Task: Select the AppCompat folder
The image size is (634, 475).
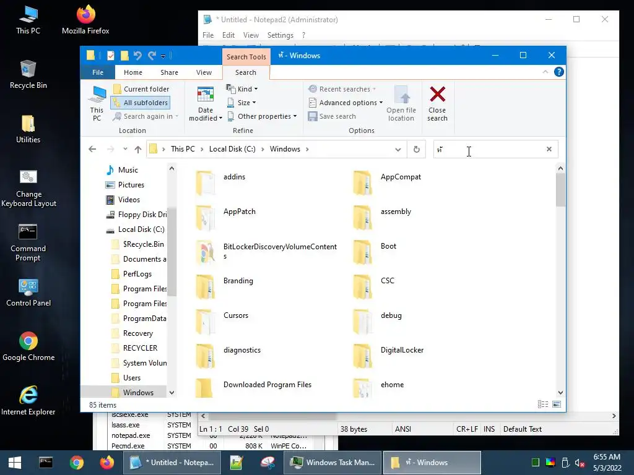Action: [388, 182]
